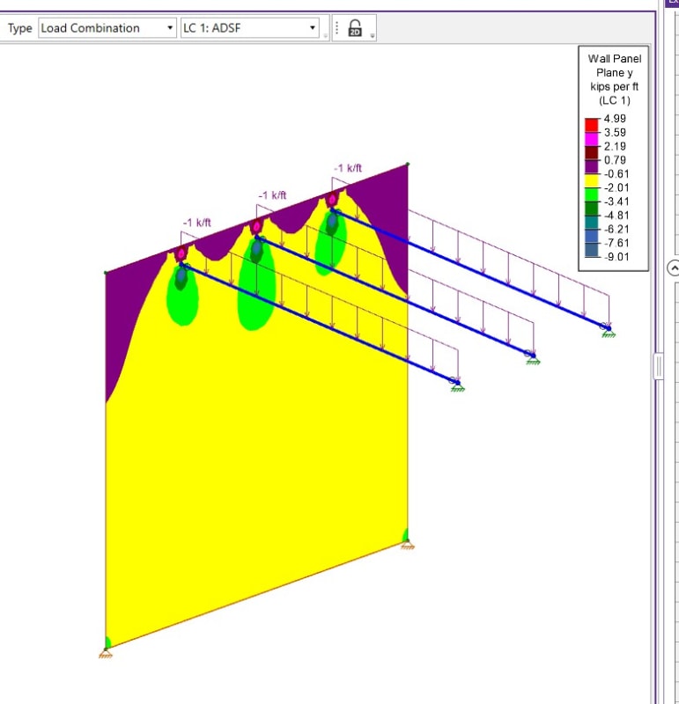Select the 'kips per ft' legend text

[x=615, y=86]
